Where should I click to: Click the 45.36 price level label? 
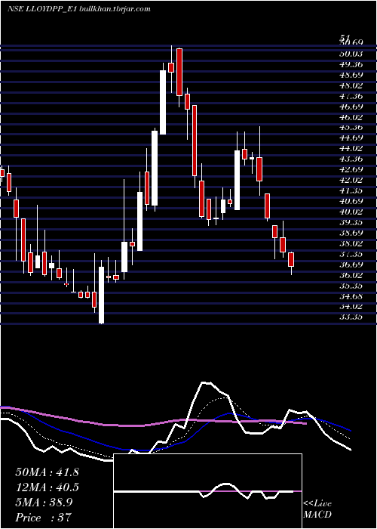pos(351,127)
